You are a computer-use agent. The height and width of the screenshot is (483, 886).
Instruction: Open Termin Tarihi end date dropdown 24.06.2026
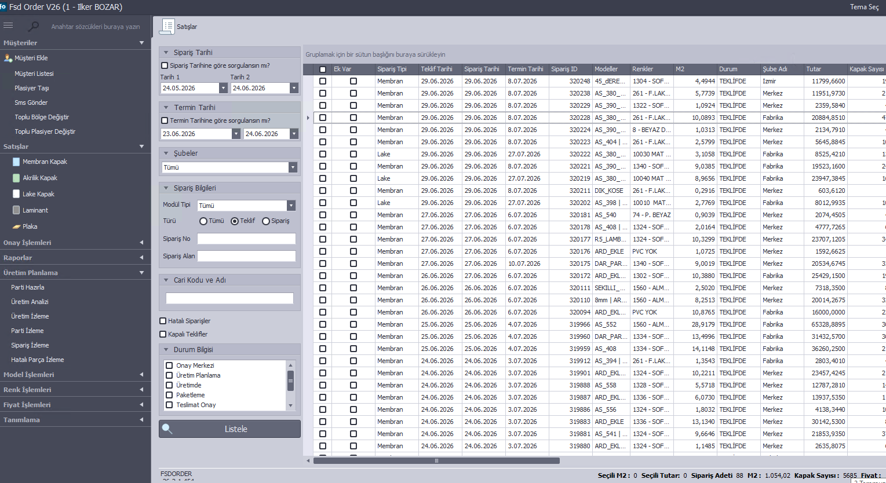[294, 134]
